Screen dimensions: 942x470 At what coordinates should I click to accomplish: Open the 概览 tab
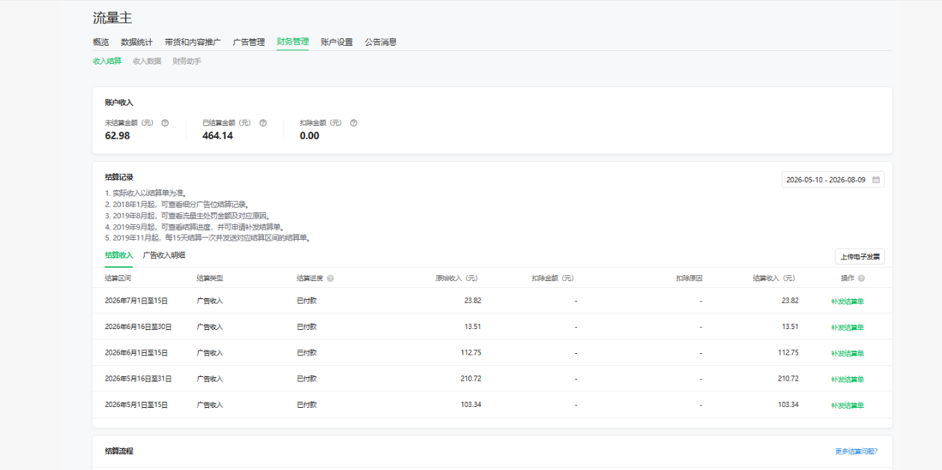coord(100,42)
